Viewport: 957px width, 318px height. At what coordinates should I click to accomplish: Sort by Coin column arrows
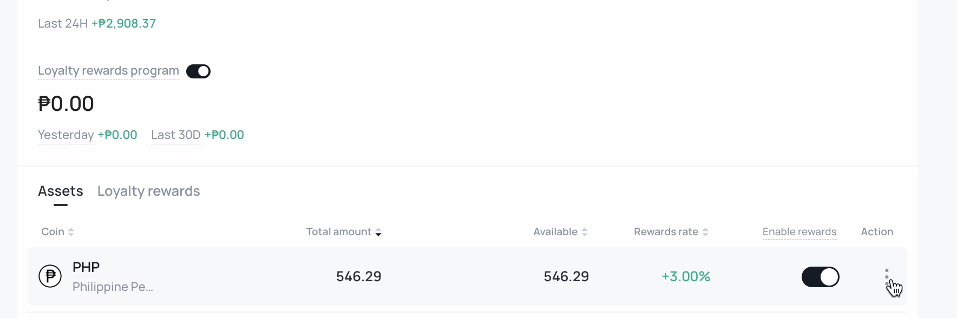71,232
